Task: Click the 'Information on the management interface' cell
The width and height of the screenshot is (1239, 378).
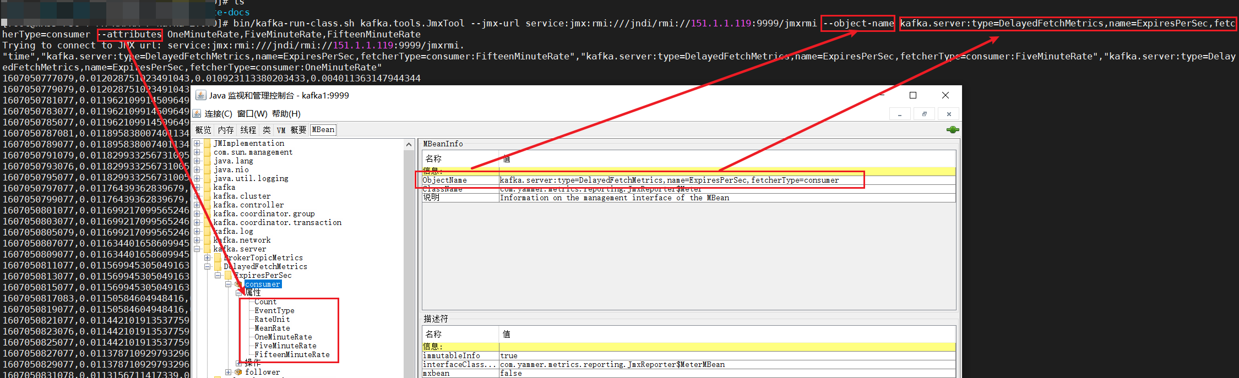Action: (727, 198)
